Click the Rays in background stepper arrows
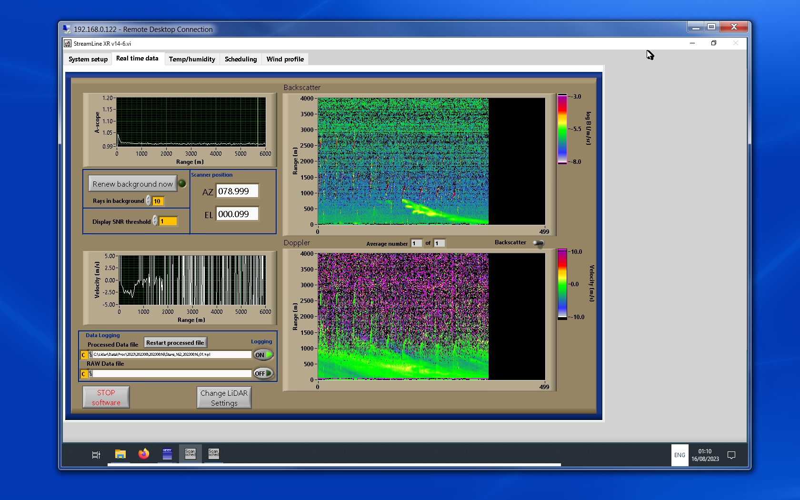This screenshot has height=500, width=800. click(x=149, y=201)
